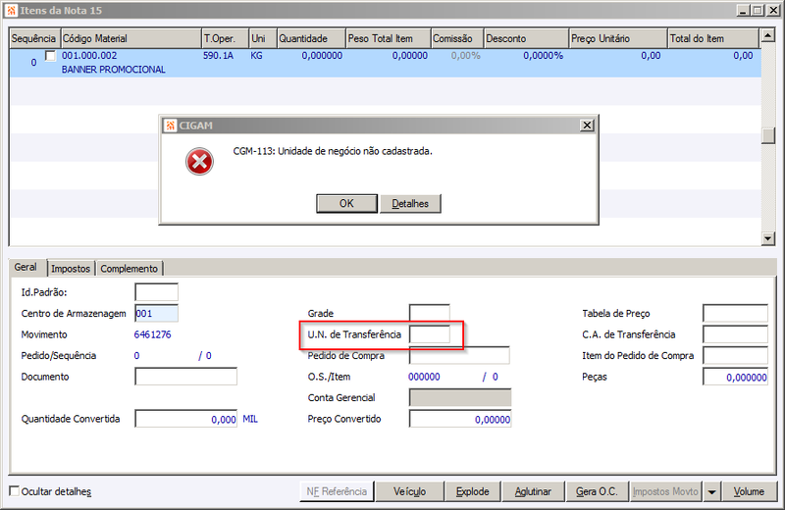This screenshot has height=510, width=785.
Task: Click the Preço Convertido field
Action: (x=460, y=419)
